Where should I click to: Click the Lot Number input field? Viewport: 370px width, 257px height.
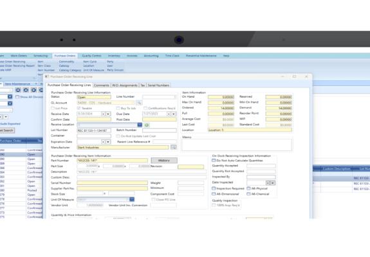pos(94,130)
